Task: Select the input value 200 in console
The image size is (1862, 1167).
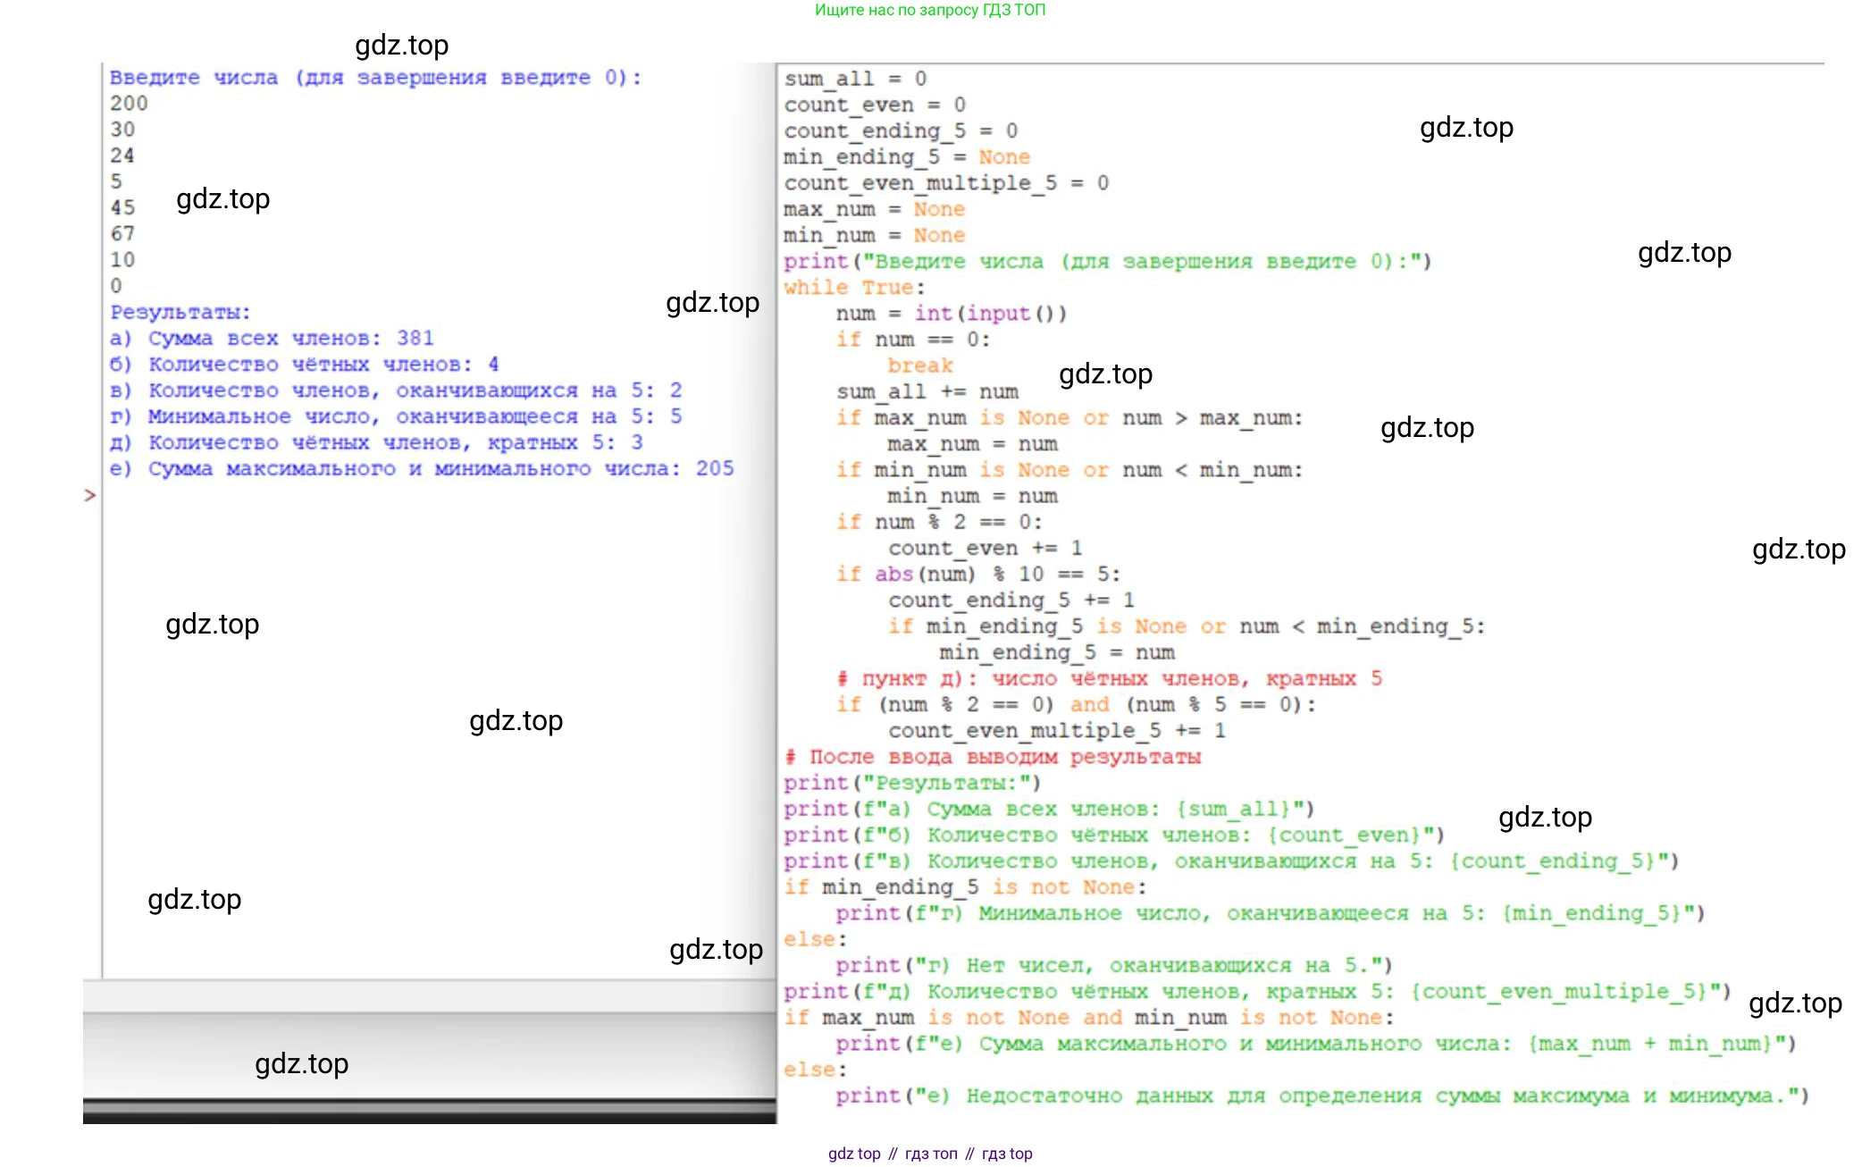Action: click(129, 104)
